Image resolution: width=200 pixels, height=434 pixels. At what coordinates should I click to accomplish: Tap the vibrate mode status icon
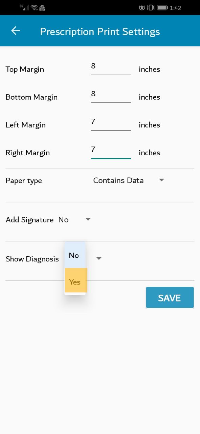pyautogui.click(x=151, y=7)
